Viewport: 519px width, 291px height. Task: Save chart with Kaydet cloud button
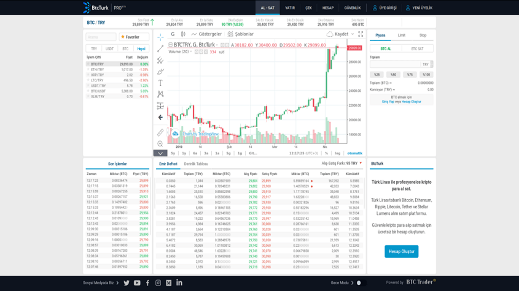pyautogui.click(x=338, y=34)
